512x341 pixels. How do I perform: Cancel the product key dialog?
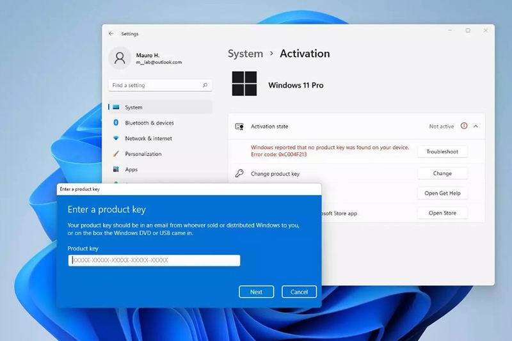299,292
